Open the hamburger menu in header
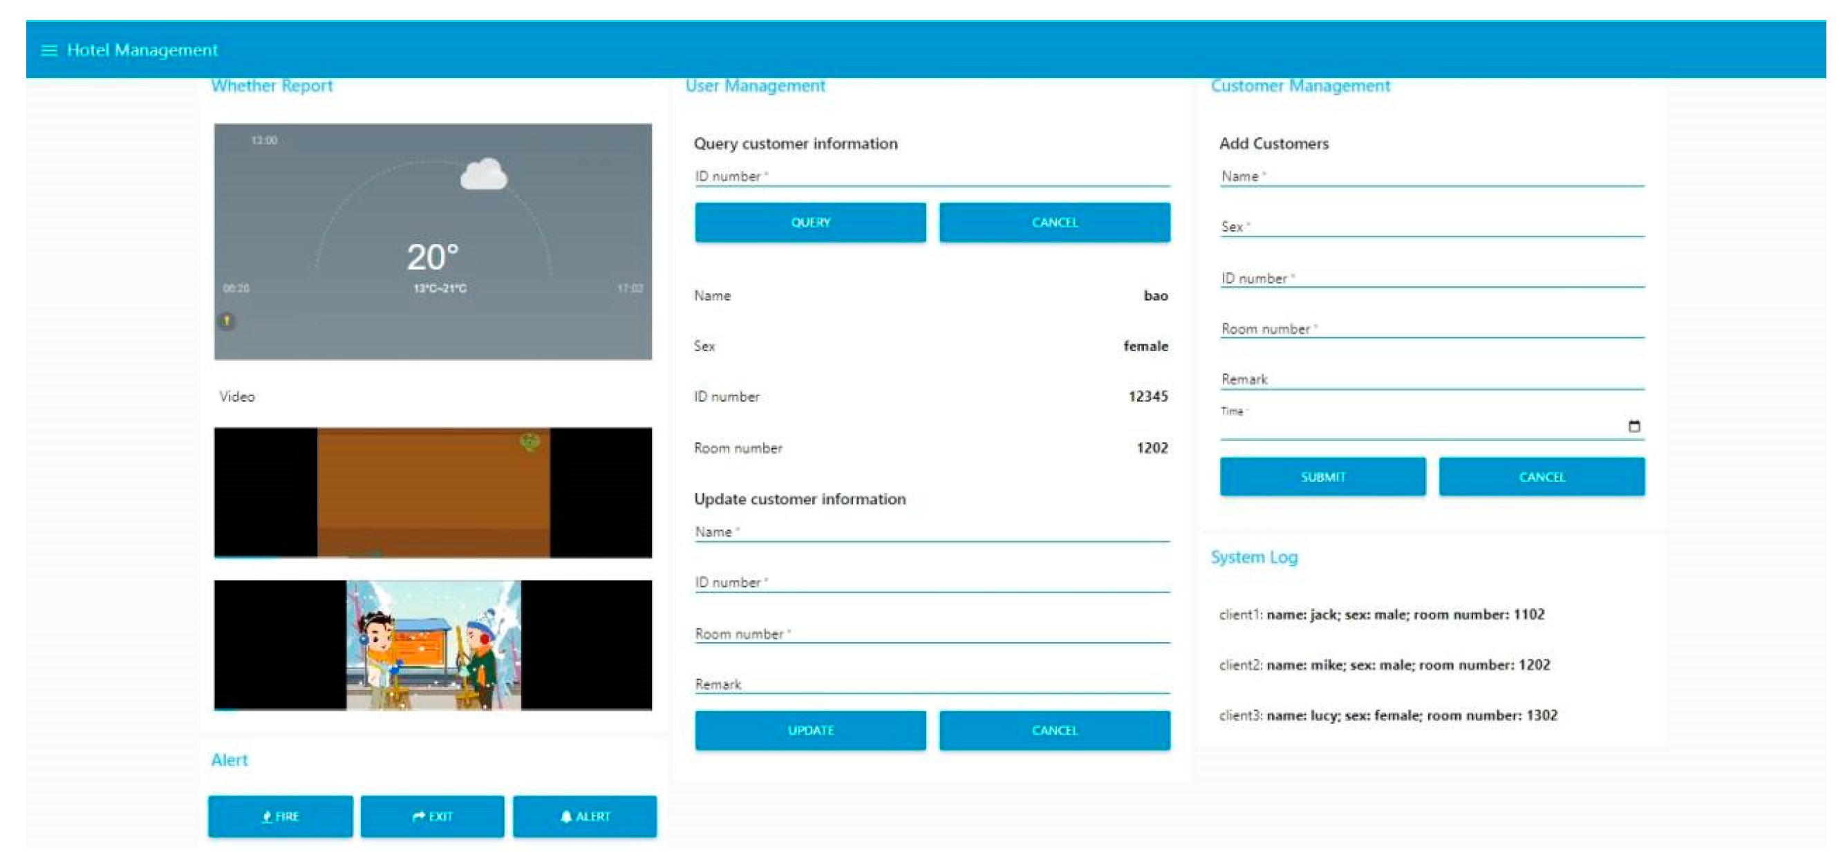The height and width of the screenshot is (862, 1845). click(48, 51)
